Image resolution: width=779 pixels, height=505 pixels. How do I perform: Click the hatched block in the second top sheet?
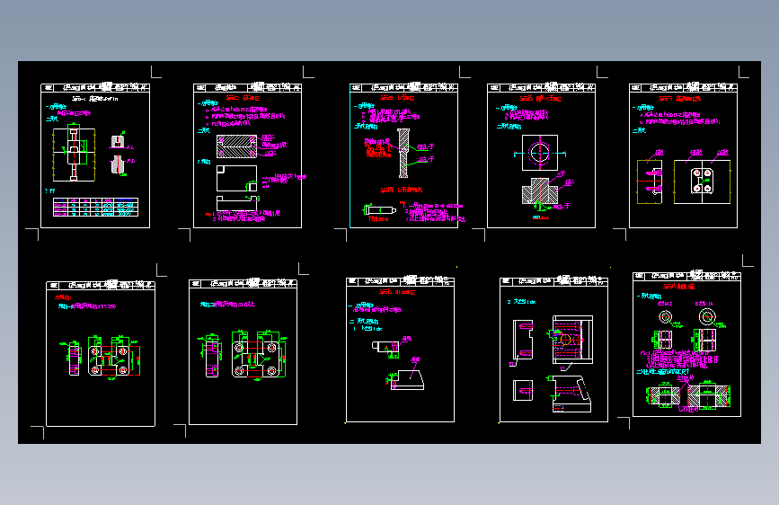(x=236, y=146)
